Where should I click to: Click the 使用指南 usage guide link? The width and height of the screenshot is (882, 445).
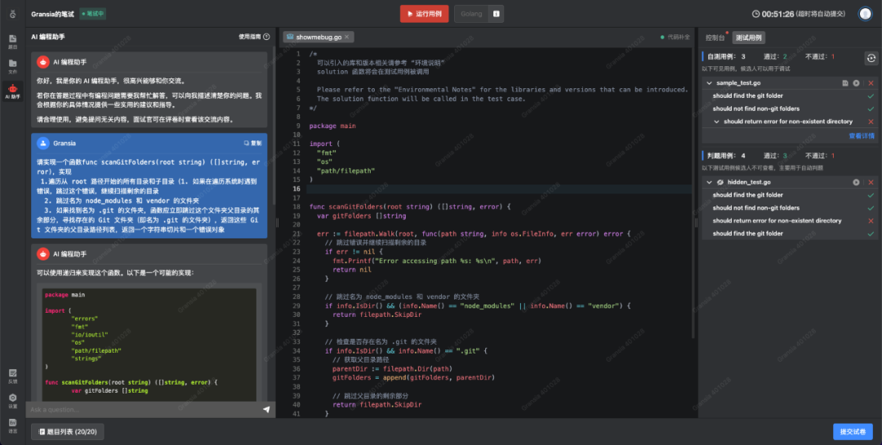[250, 37]
